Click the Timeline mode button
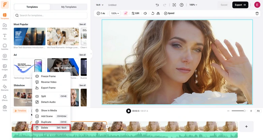 click(x=20, y=111)
